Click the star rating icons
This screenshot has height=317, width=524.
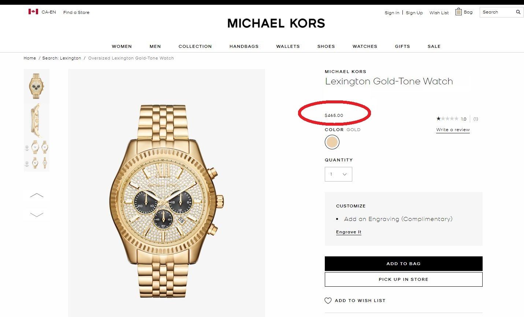[x=447, y=119]
